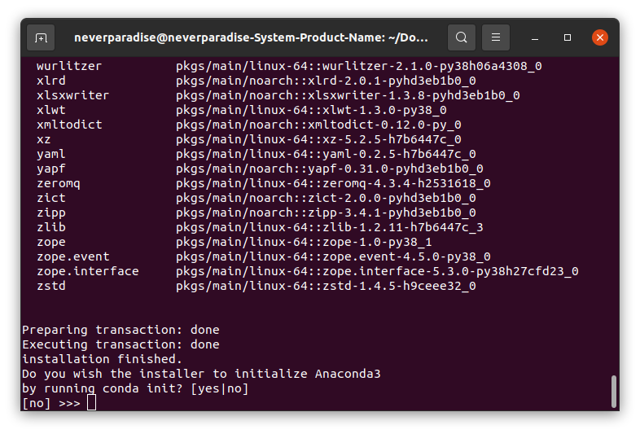Open the terminal search tool
This screenshot has height=434, width=640.
coord(461,37)
